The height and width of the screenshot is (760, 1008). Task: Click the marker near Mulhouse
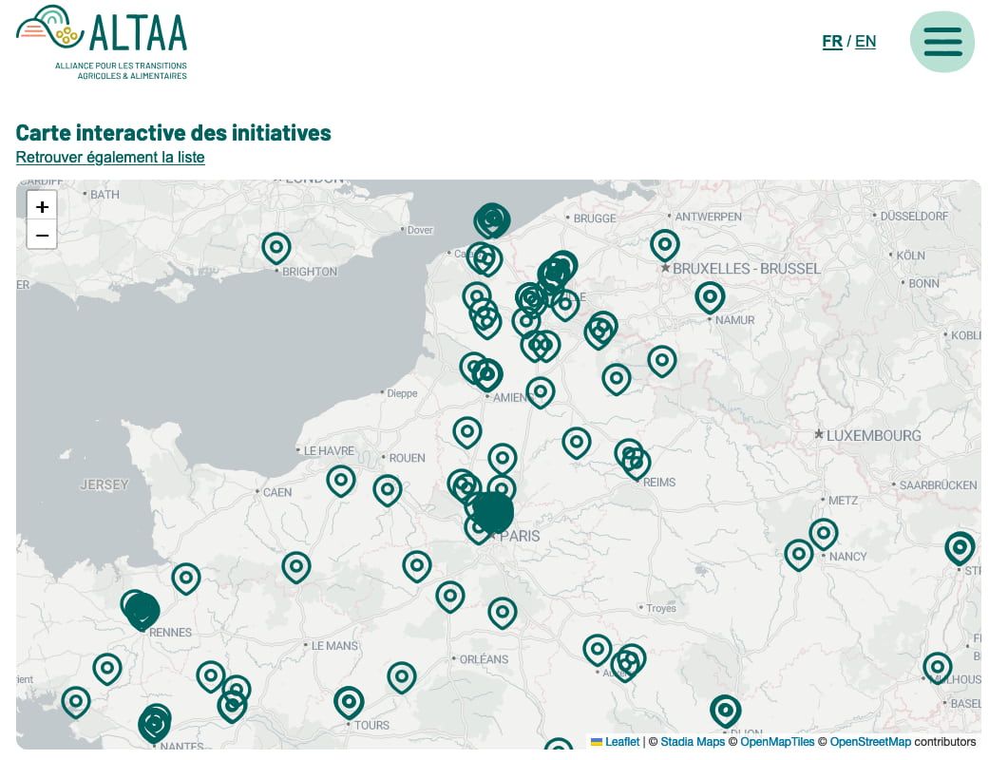(938, 668)
